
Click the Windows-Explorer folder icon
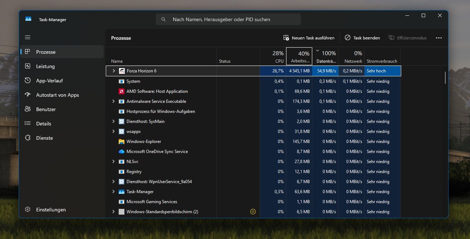[121, 142]
